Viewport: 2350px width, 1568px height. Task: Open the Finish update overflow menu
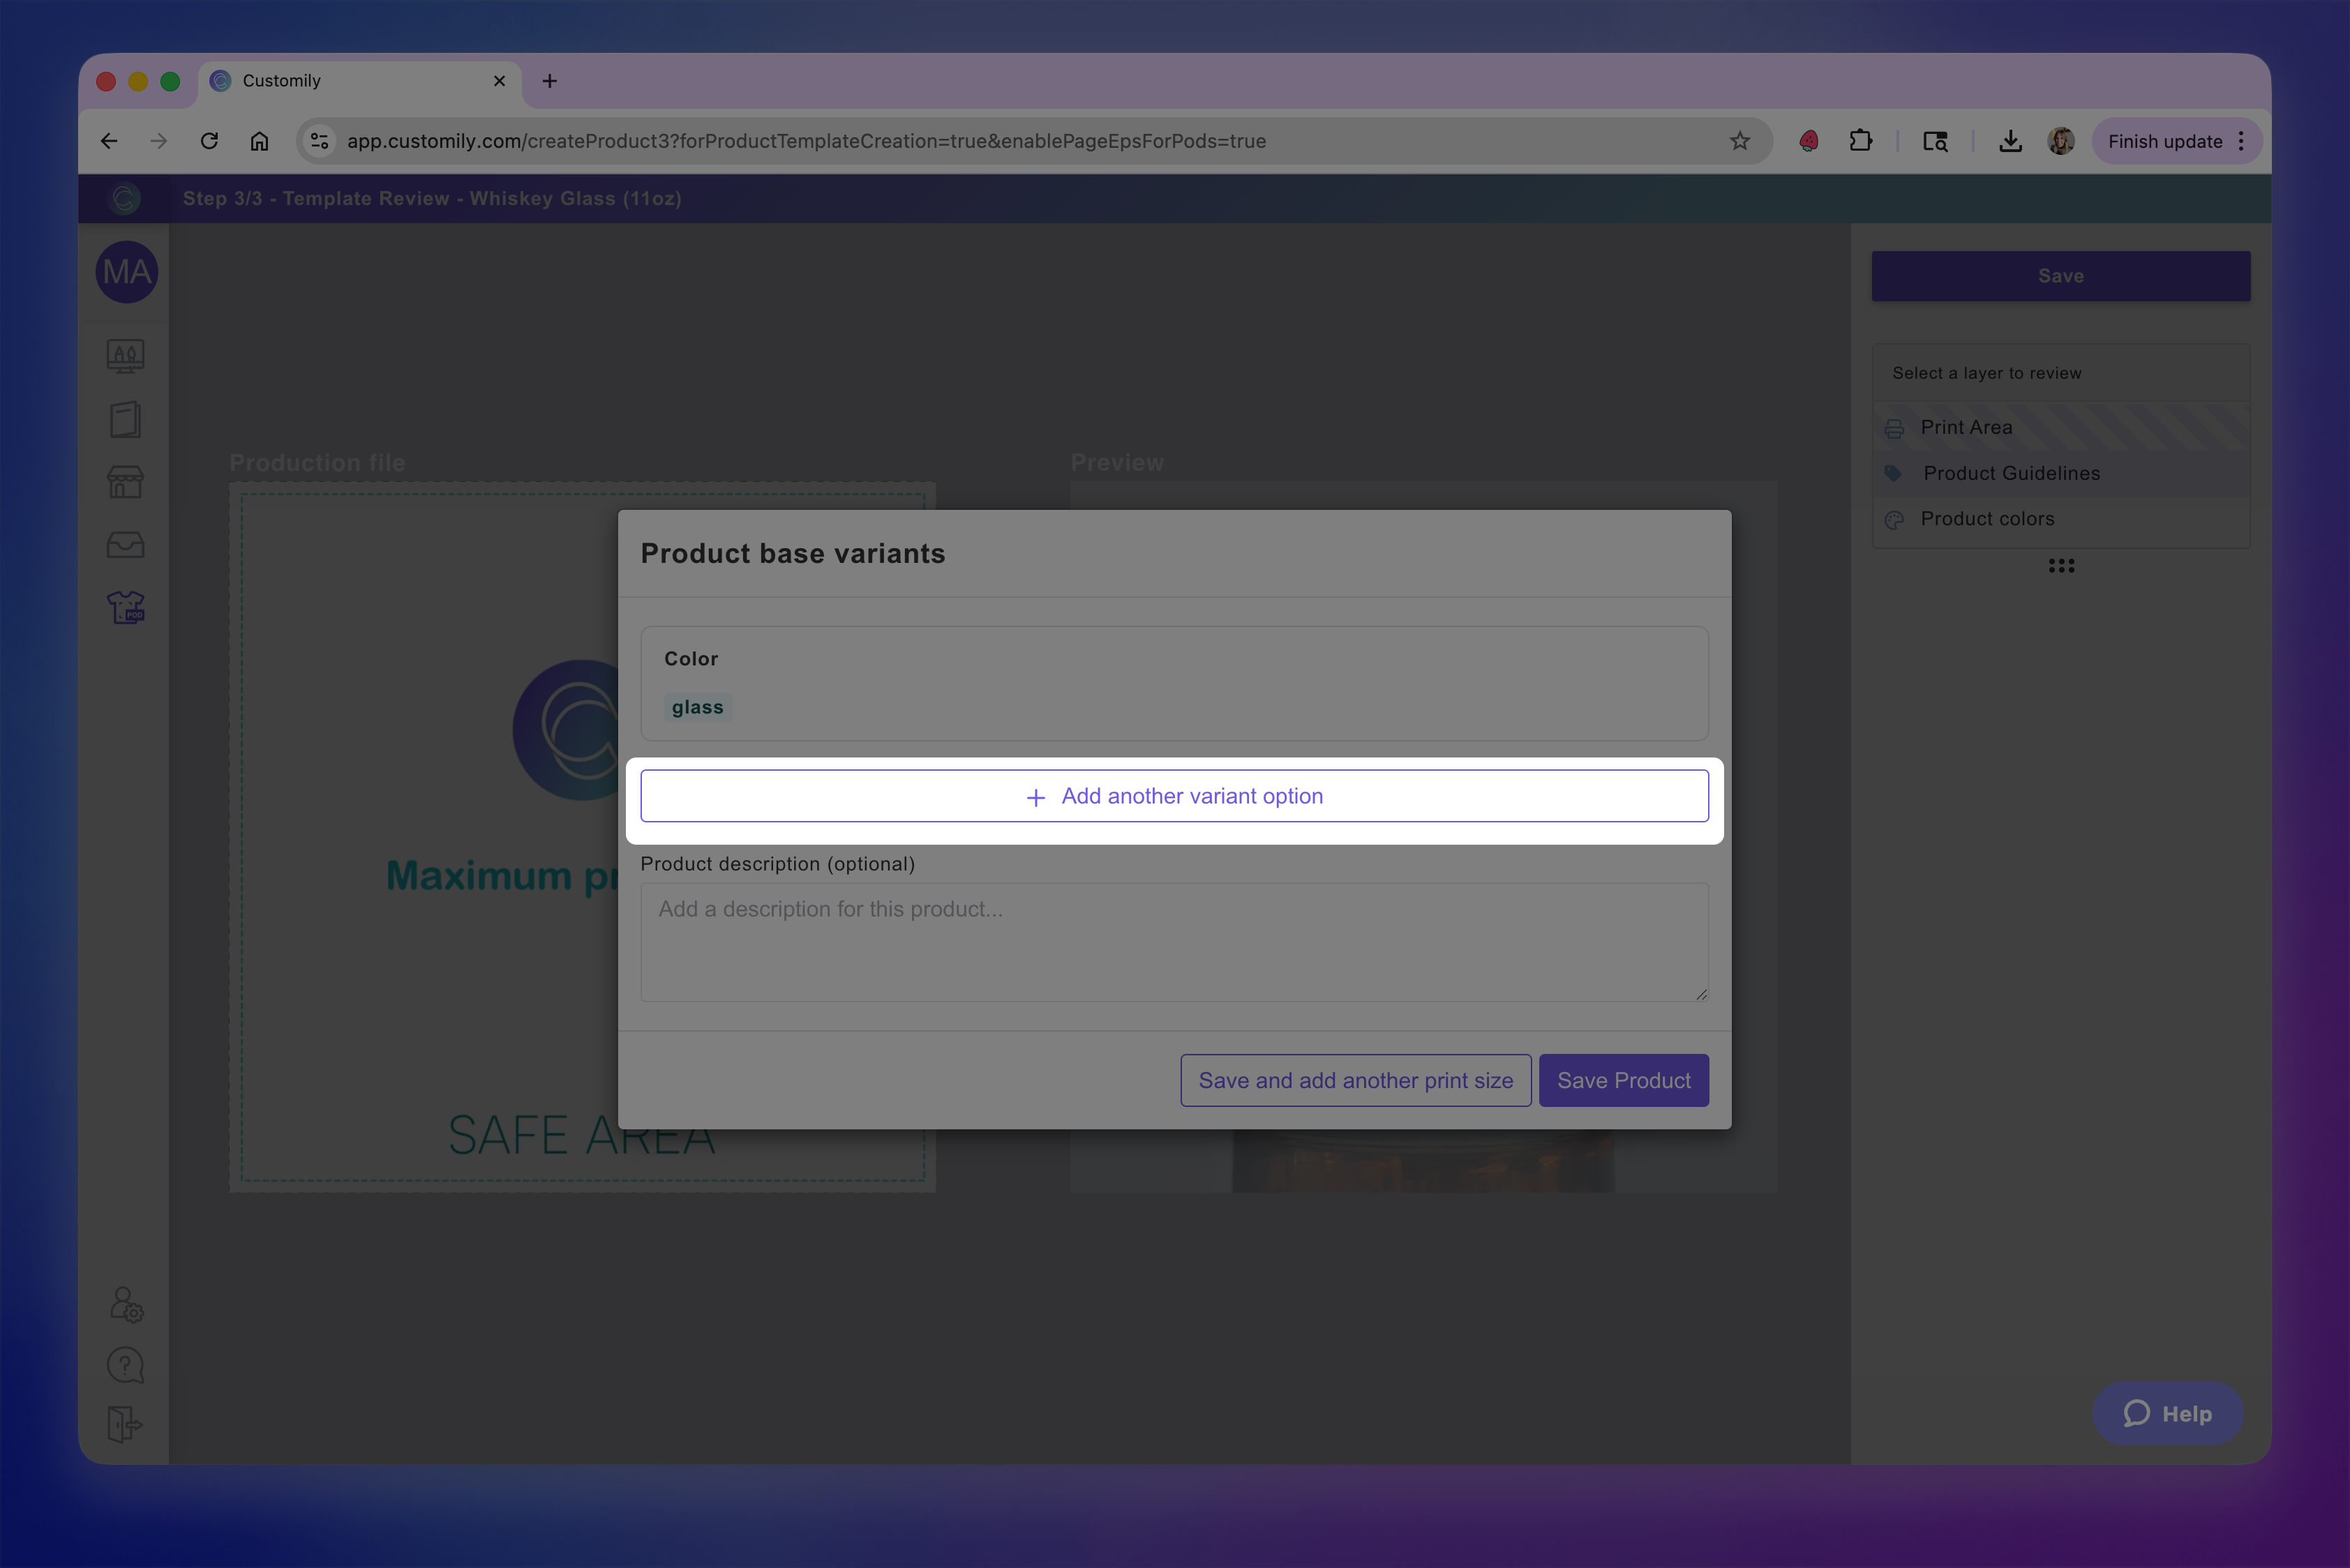pyautogui.click(x=2242, y=141)
